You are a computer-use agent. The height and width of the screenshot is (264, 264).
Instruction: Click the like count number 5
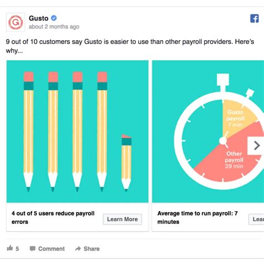[17, 249]
